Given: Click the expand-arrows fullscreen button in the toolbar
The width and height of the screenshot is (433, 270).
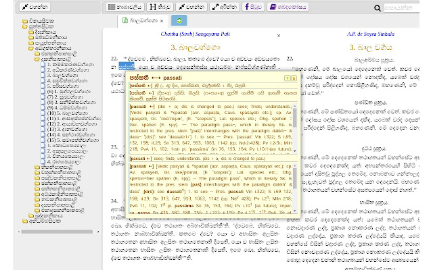Looking at the screenshot, I should point(223,7).
